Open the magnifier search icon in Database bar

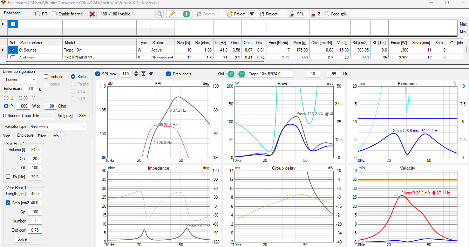pyautogui.click(x=159, y=14)
